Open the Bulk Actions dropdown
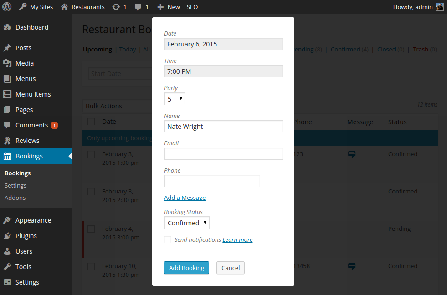The width and height of the screenshot is (447, 295). (x=118, y=106)
